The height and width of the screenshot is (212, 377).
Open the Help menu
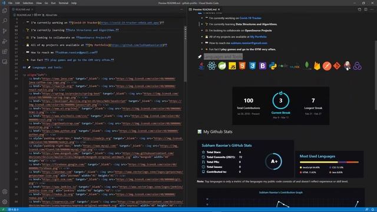(x=74, y=3)
